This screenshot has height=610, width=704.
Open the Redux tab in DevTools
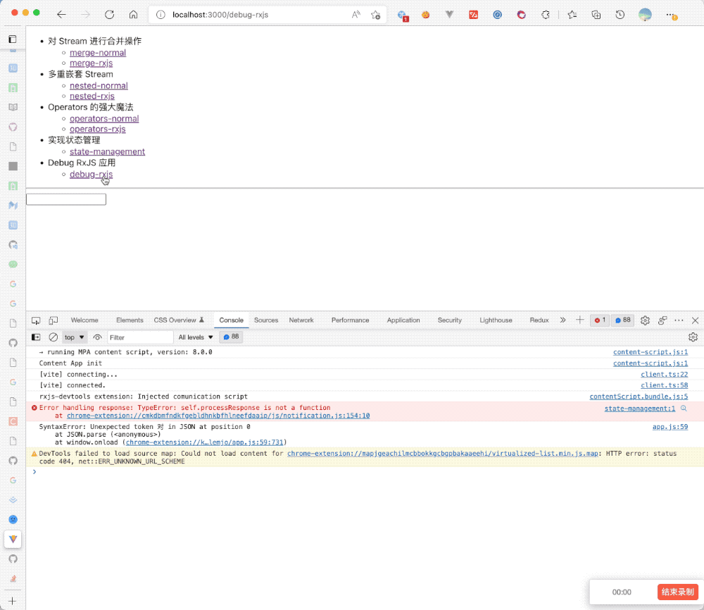(539, 320)
